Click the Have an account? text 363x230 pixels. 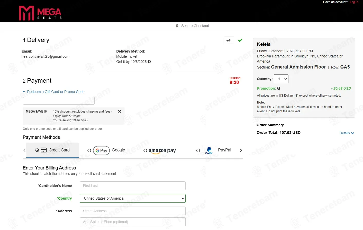click(335, 2)
